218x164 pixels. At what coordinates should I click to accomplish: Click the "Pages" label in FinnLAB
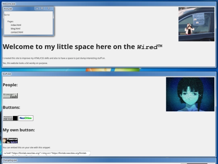[10, 21]
